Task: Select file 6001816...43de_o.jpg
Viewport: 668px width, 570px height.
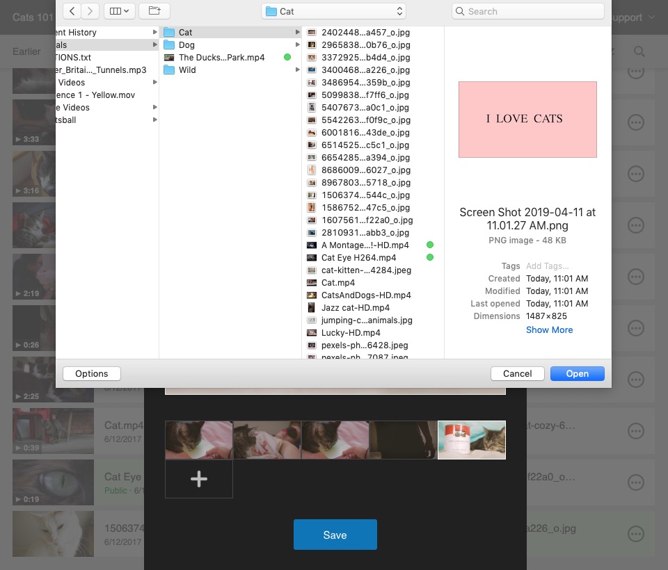Action: point(373,132)
